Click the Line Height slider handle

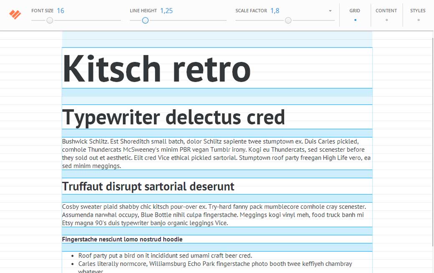coord(145,20)
